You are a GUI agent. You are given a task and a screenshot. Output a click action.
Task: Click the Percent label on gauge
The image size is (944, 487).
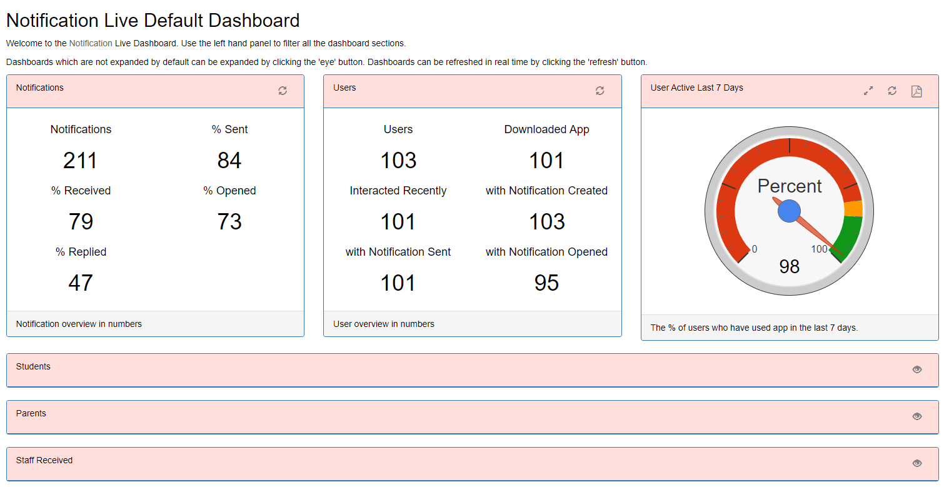(x=790, y=186)
